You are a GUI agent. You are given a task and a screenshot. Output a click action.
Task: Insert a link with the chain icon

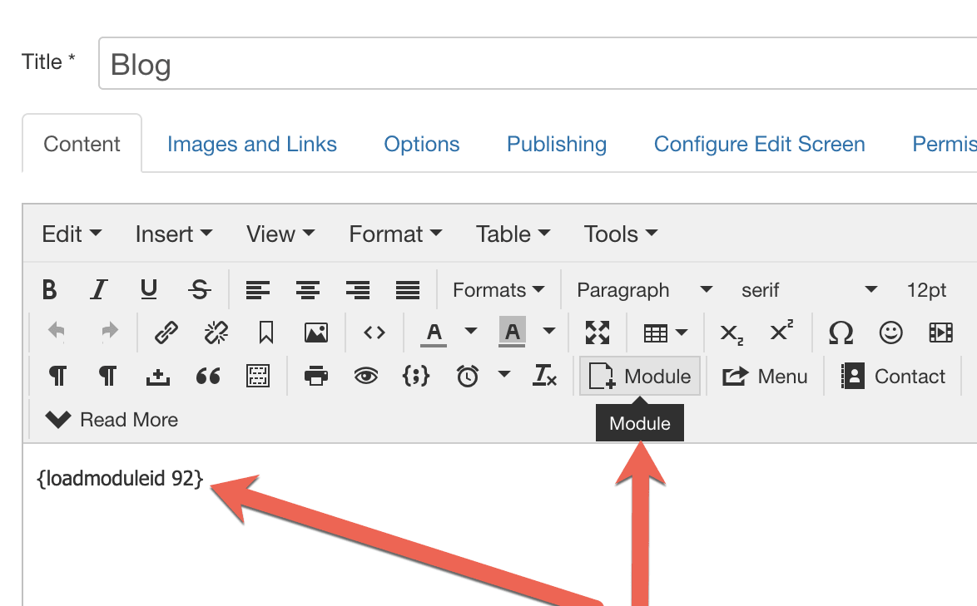pos(166,333)
